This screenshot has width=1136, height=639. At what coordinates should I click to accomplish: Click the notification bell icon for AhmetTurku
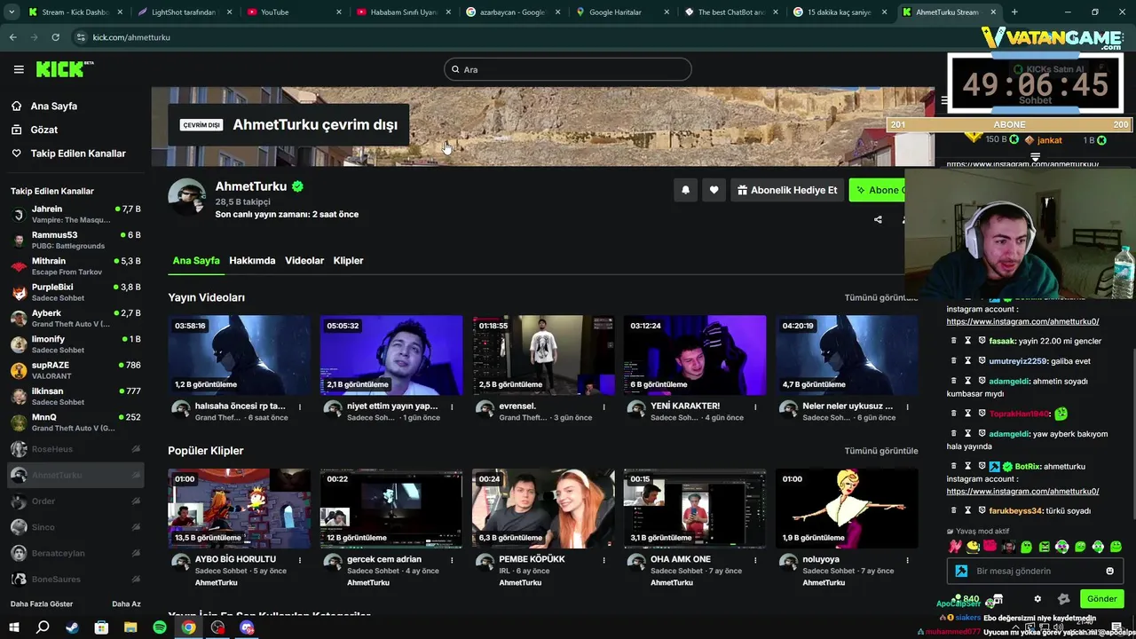click(685, 190)
